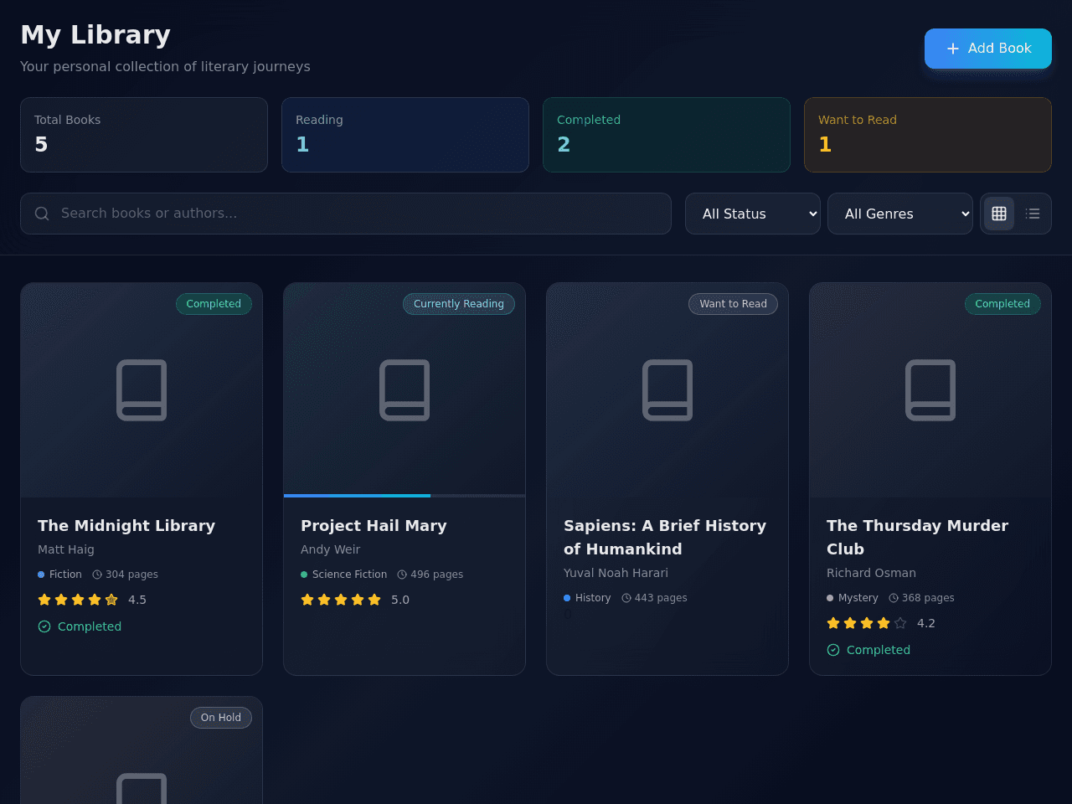Screen dimensions: 1072x804
Task: Click clock icon beside 368 pages
Action: [894, 598]
